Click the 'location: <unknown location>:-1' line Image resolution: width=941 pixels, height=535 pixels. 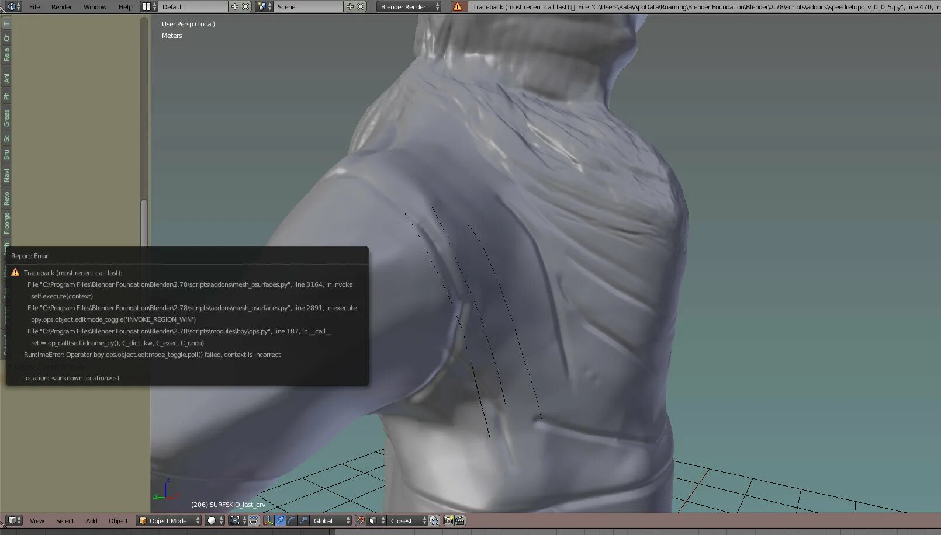click(72, 378)
